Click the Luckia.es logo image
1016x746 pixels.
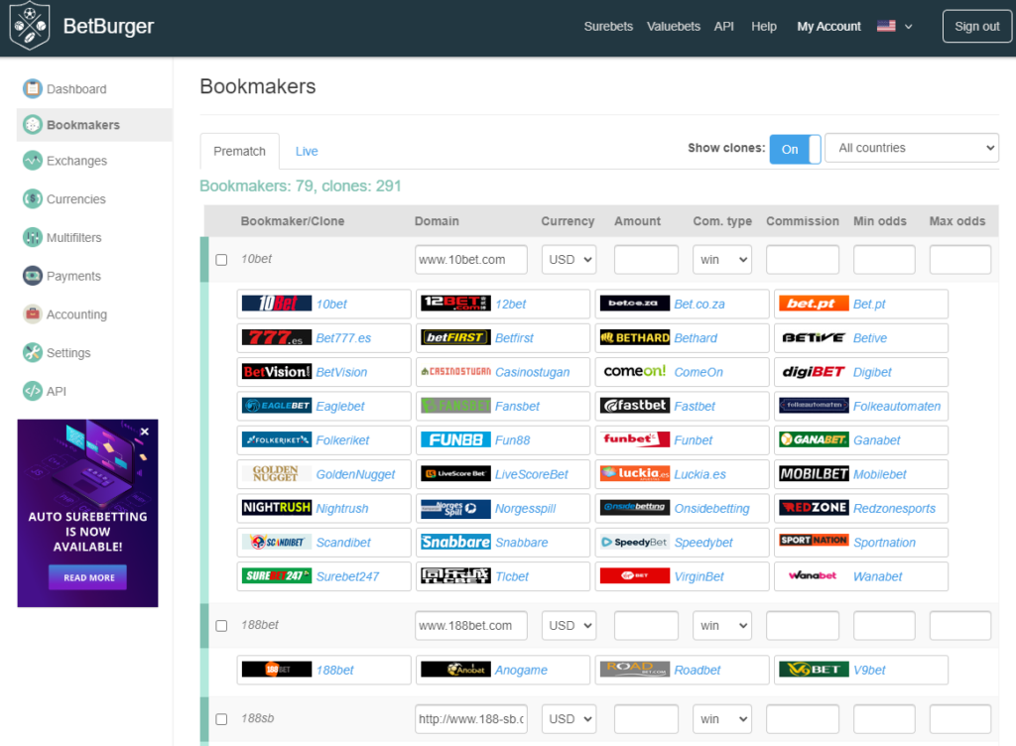pos(635,474)
